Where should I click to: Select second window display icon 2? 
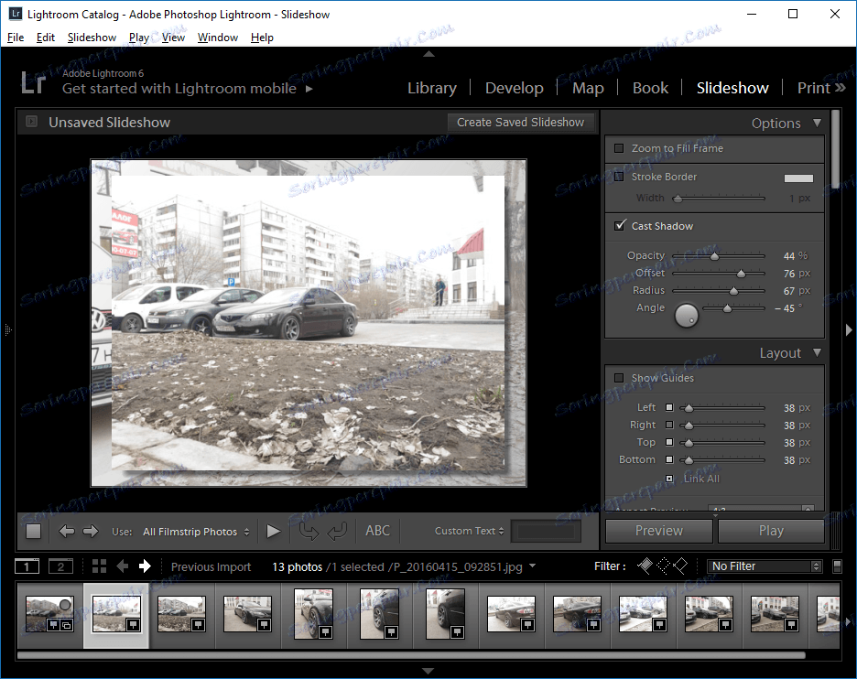(60, 566)
